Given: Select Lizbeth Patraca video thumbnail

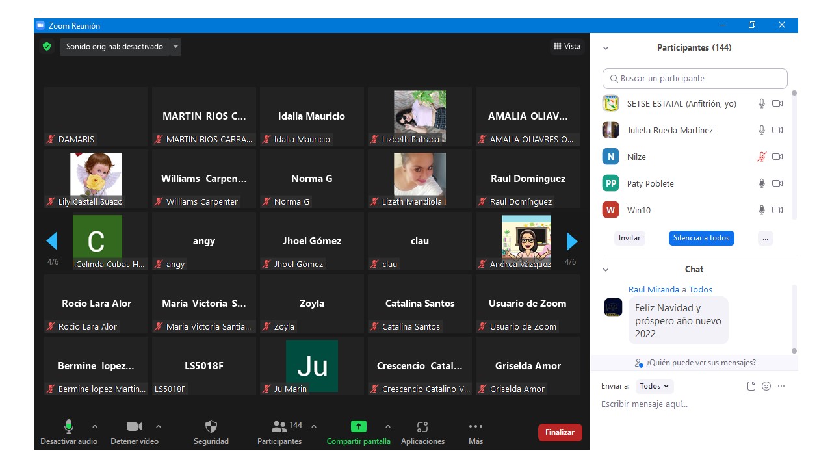Looking at the screenshot, I should coord(420,116).
